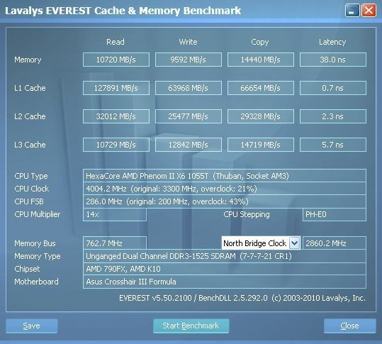
Task: Select L1 Cache Write 63968 MB/s
Action: pyautogui.click(x=189, y=88)
